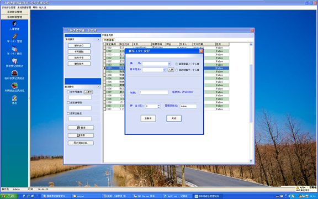
Task: Enable the 按卡号查询 checkbox
Action: [68, 92]
